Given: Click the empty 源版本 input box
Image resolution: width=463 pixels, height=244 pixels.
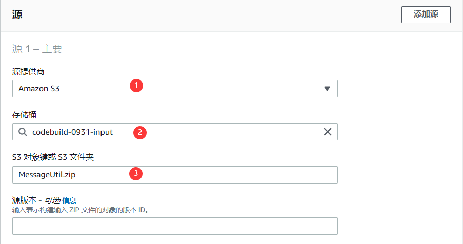Looking at the screenshot, I should [x=175, y=226].
